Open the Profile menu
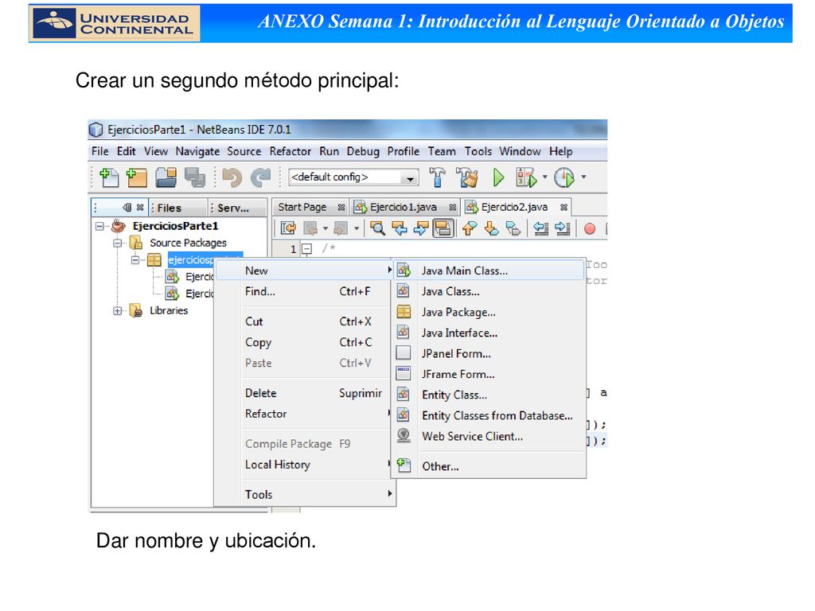 point(404,151)
